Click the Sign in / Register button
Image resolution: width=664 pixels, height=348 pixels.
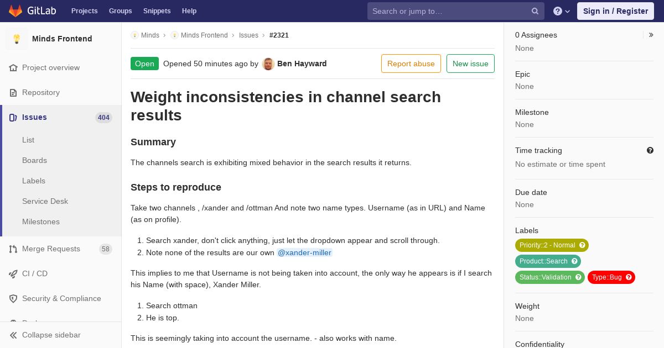[615, 11]
